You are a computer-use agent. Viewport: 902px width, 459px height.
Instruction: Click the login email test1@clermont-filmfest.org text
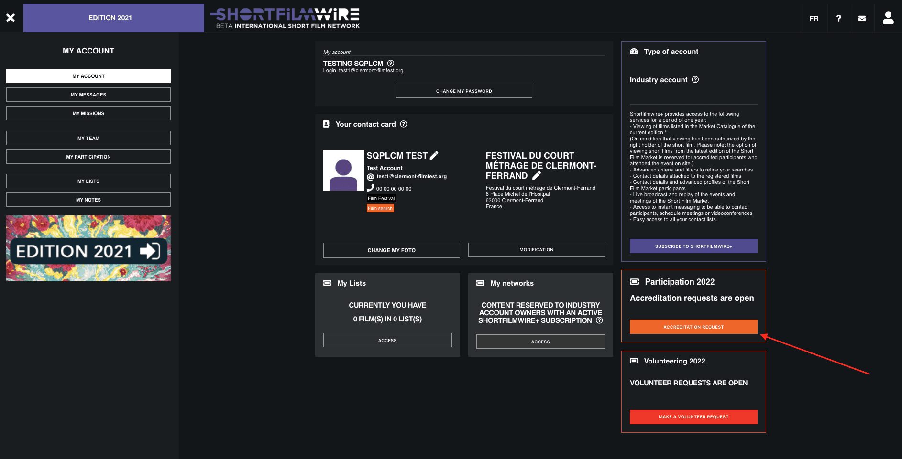click(x=371, y=71)
